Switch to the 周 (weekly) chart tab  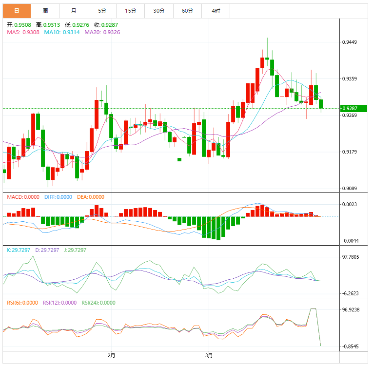[45, 10]
